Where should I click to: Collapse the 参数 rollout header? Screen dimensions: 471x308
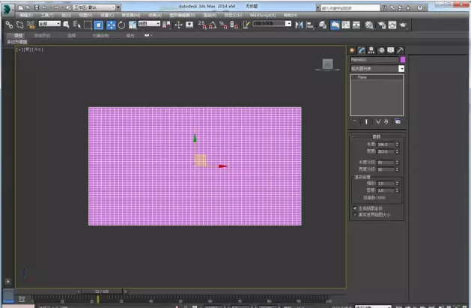377,136
